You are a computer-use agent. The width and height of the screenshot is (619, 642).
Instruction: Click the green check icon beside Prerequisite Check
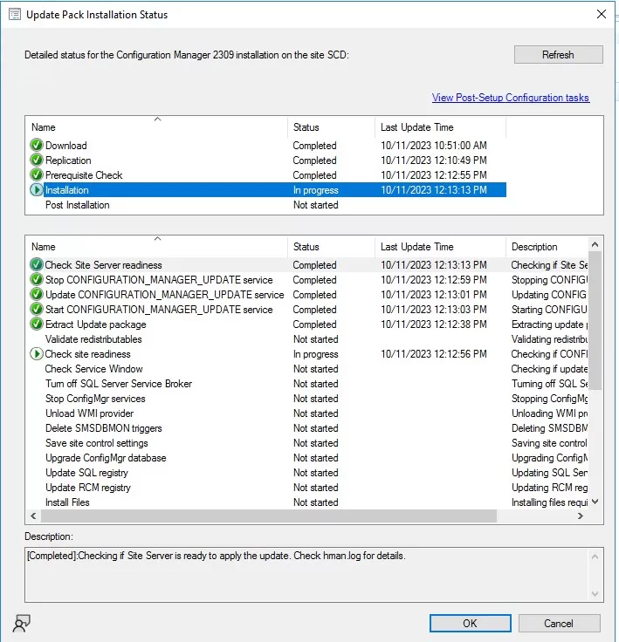37,174
